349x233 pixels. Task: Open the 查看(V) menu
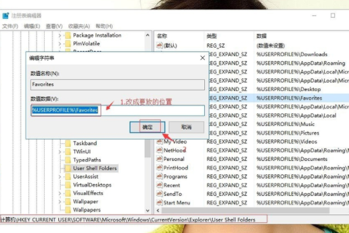(x=54, y=26)
